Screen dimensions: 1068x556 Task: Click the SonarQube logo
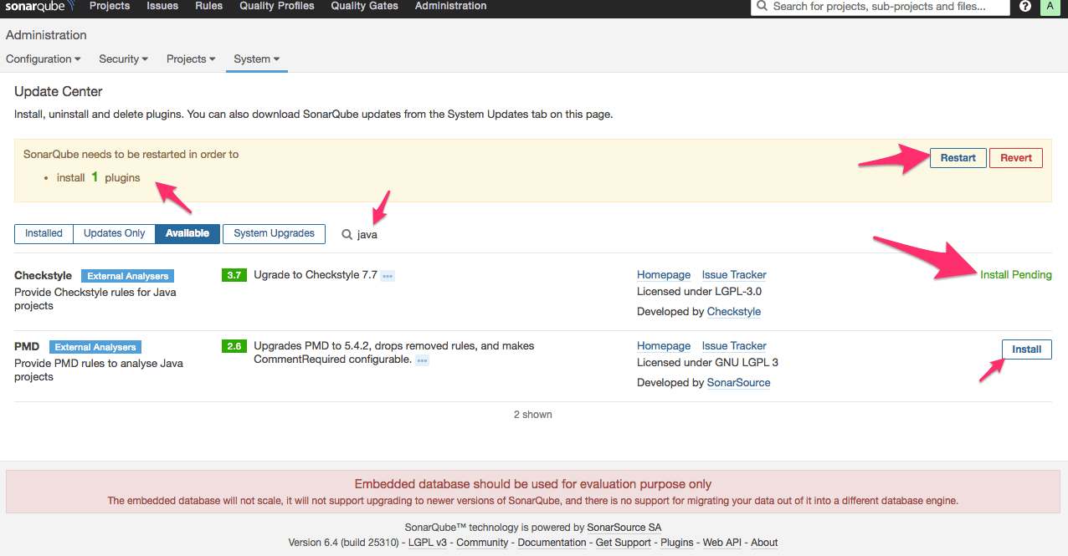(x=40, y=6)
